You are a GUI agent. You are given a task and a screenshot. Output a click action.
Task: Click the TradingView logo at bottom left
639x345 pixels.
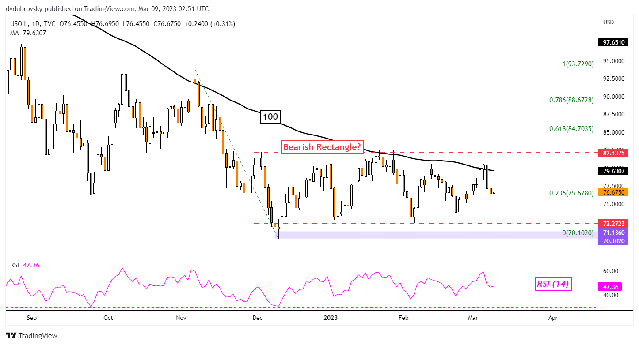(31, 335)
